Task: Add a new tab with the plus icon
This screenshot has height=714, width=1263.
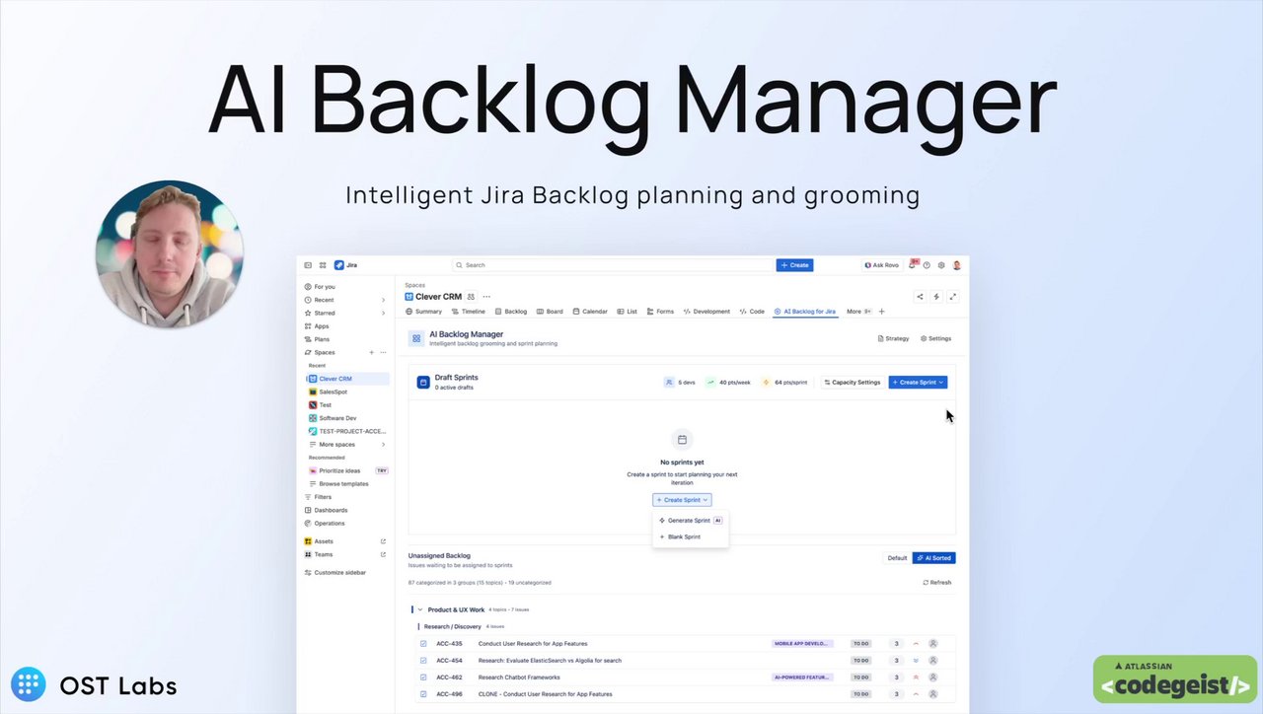Action: (x=882, y=312)
